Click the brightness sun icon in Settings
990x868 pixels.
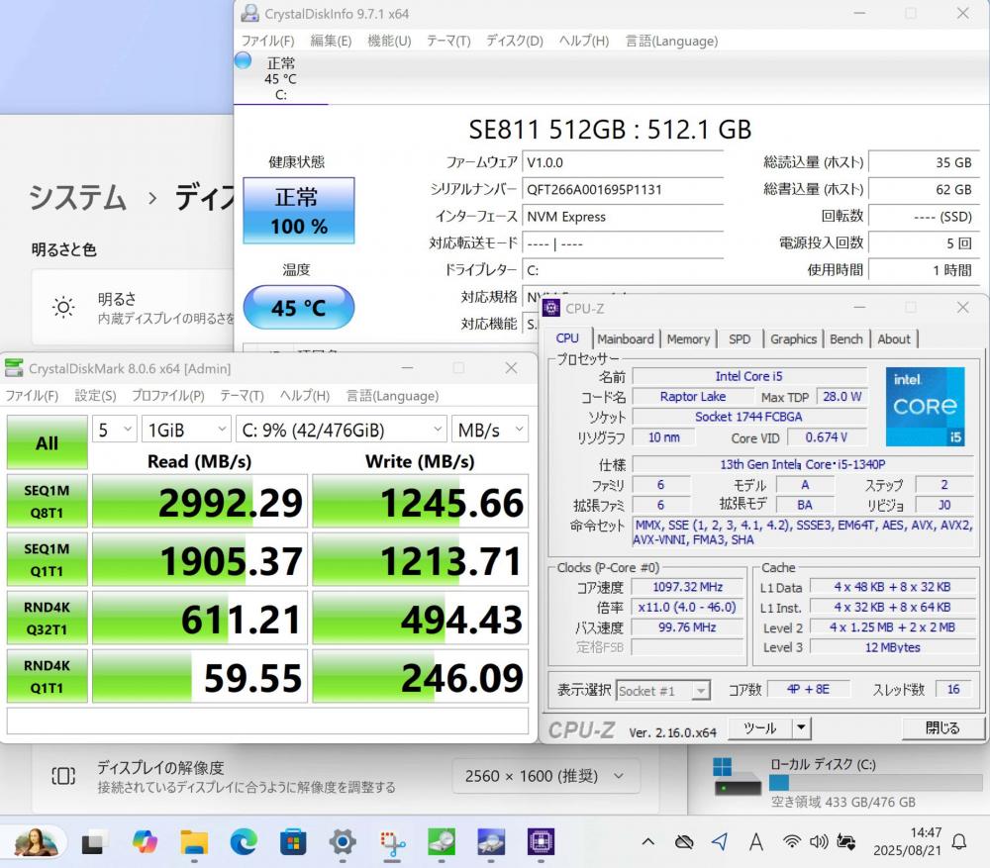click(x=63, y=308)
